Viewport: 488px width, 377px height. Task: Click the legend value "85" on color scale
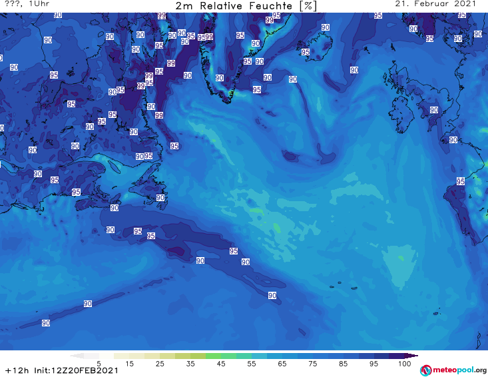tap(344, 364)
